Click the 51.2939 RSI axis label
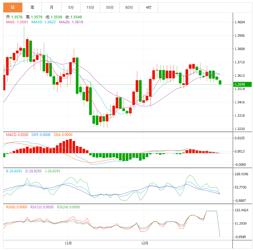Image resolution: width=253 pixels, height=251 pixels. point(240,224)
